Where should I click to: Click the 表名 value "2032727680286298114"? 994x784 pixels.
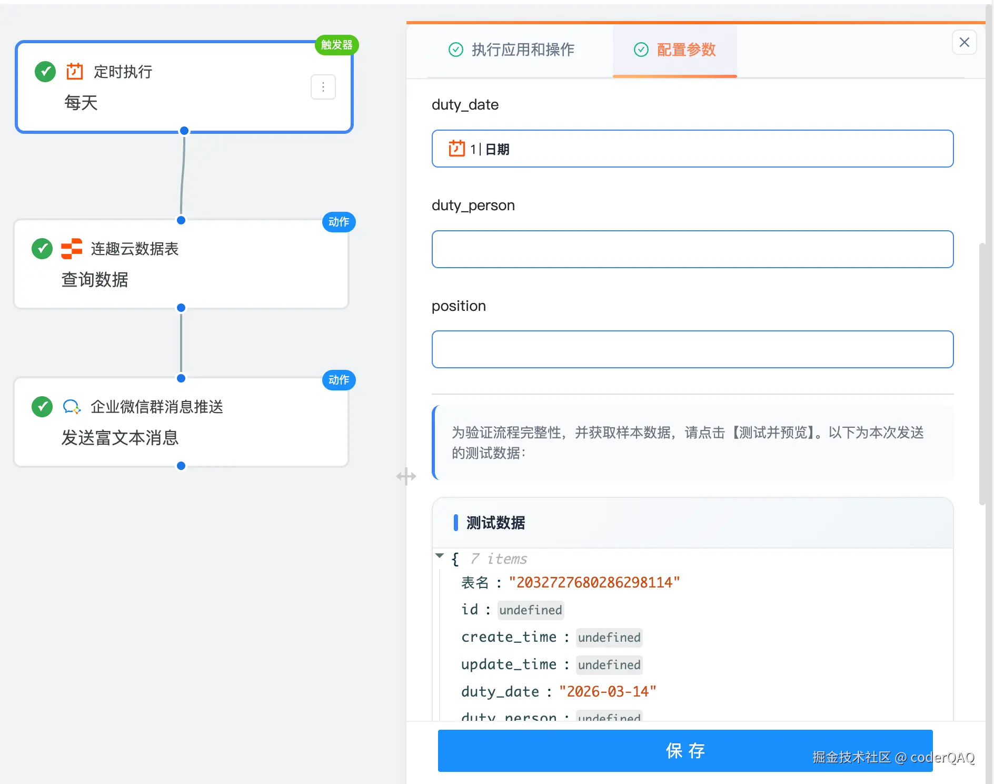(594, 583)
